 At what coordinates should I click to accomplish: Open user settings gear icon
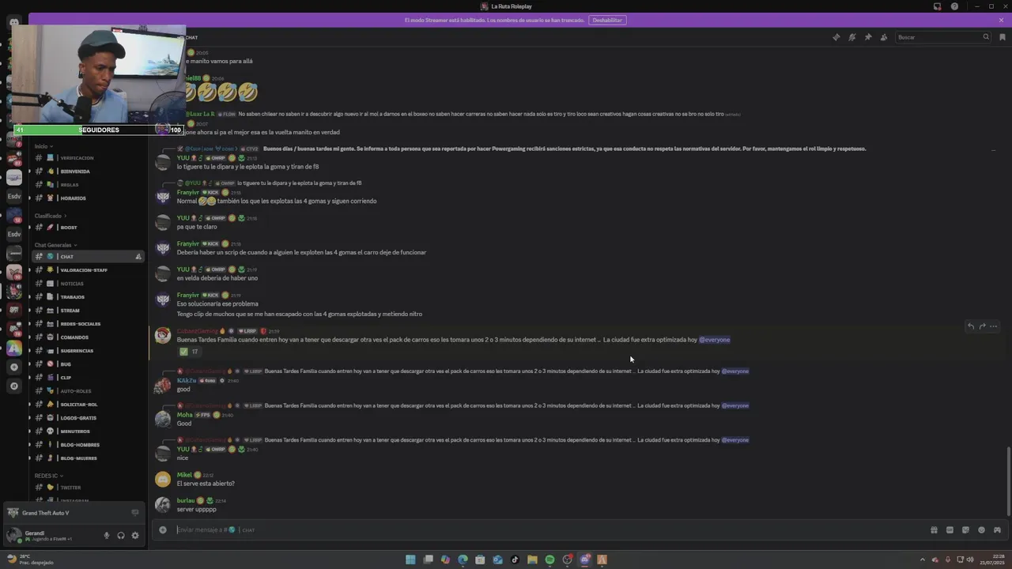[x=135, y=535]
